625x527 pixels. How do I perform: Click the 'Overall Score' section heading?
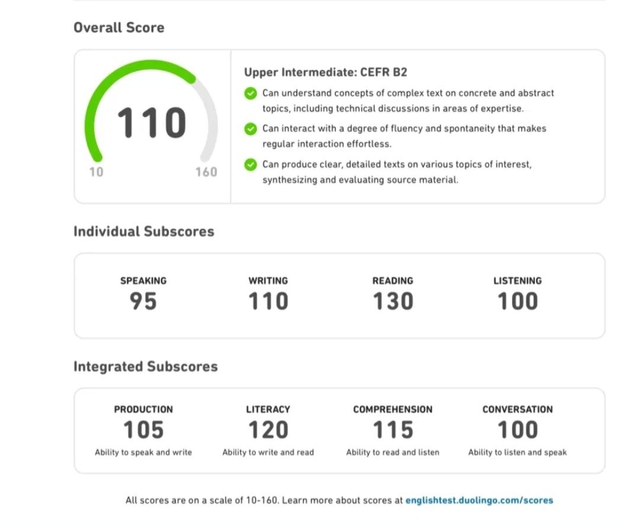coord(119,27)
